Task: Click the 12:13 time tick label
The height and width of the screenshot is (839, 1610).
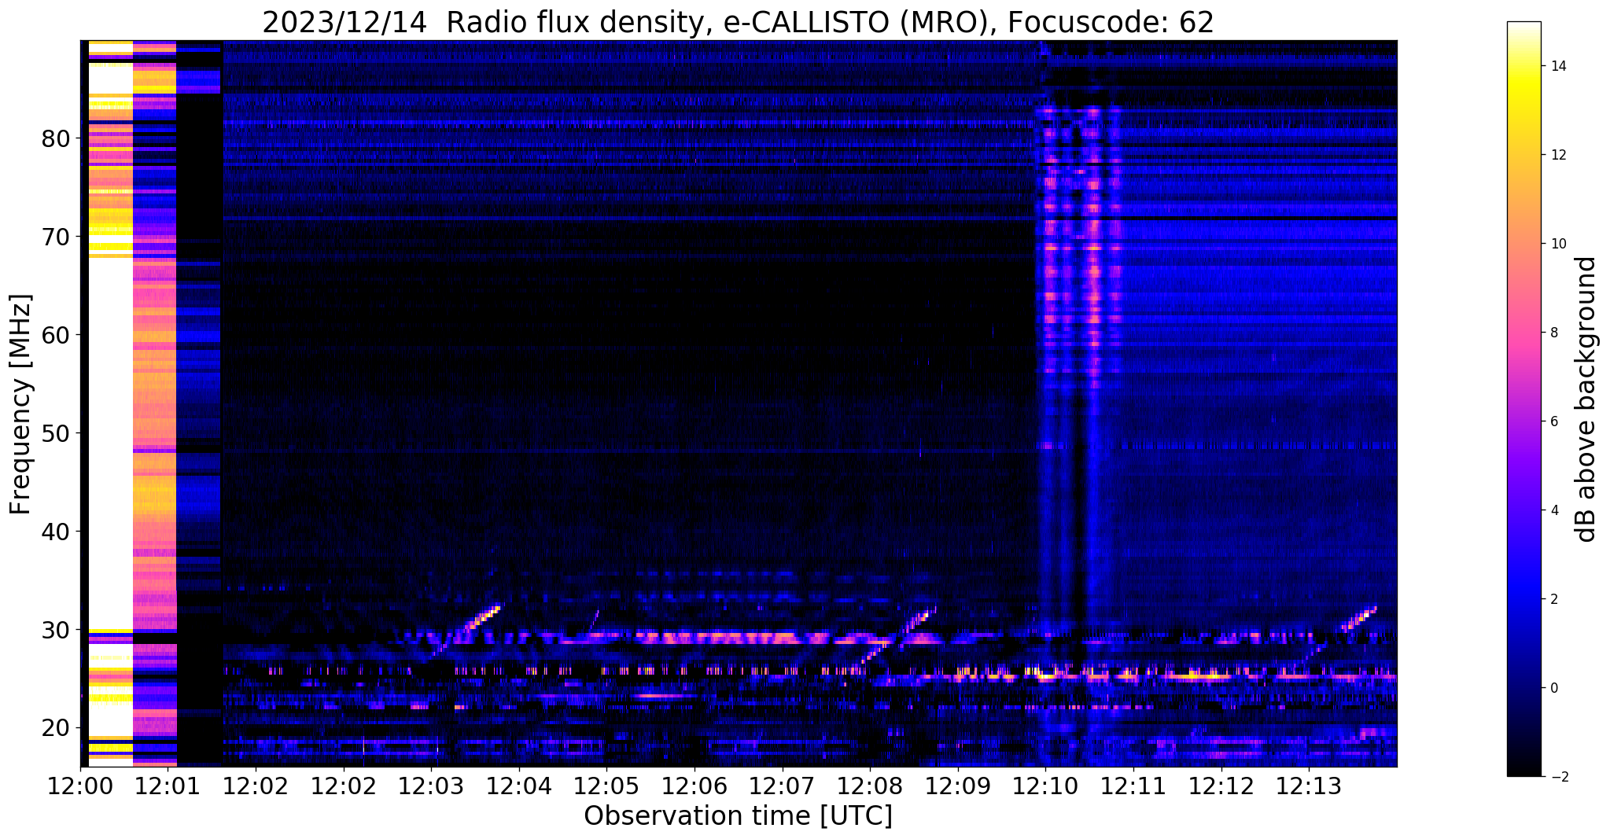Action: pos(1309,786)
